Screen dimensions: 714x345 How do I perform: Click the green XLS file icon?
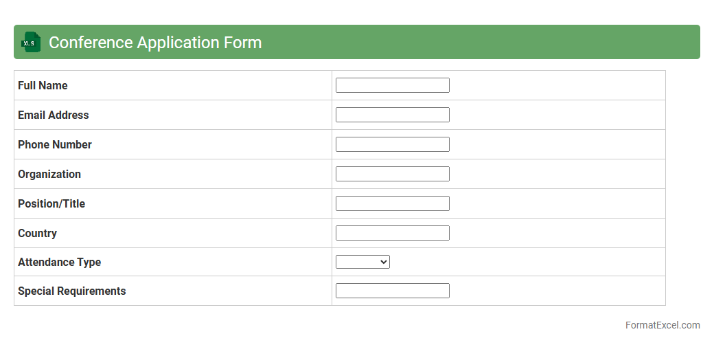click(31, 43)
